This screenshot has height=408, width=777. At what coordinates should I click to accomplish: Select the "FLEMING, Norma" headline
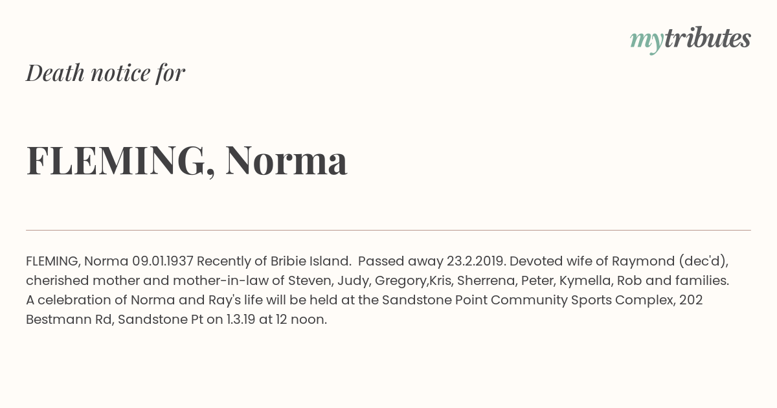point(186,161)
